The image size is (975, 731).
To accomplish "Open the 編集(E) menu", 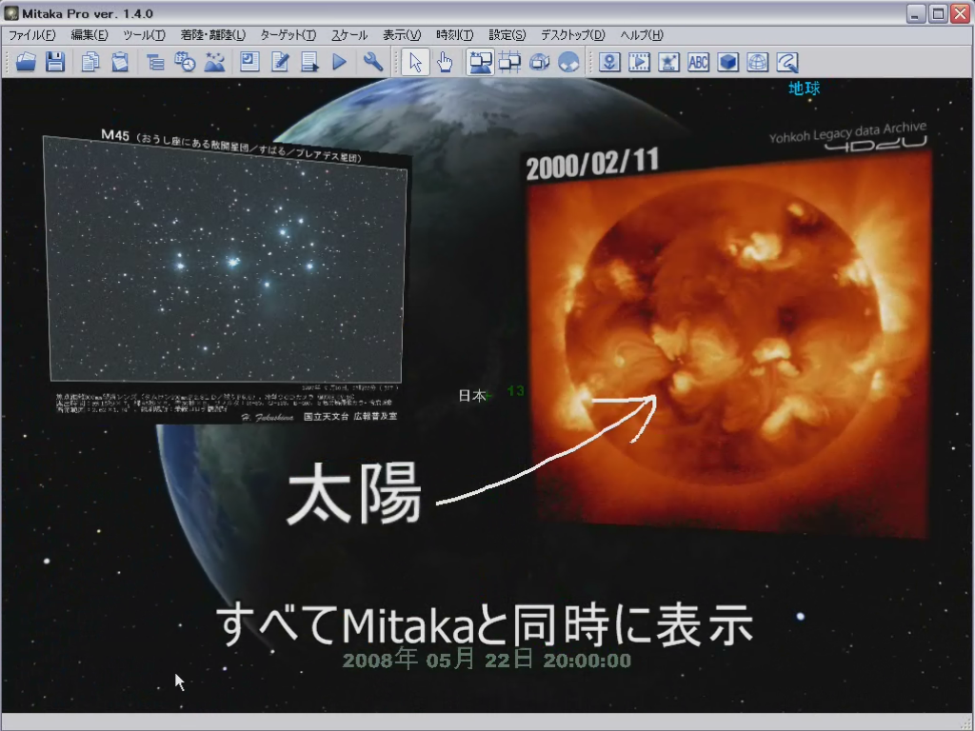I will click(90, 35).
